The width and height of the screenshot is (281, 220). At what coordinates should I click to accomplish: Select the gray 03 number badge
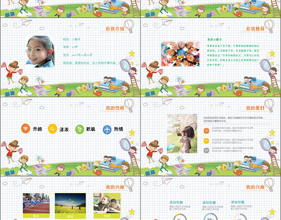206,150
